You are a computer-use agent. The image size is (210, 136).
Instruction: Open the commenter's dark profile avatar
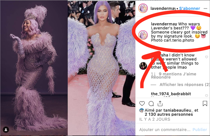(143, 66)
